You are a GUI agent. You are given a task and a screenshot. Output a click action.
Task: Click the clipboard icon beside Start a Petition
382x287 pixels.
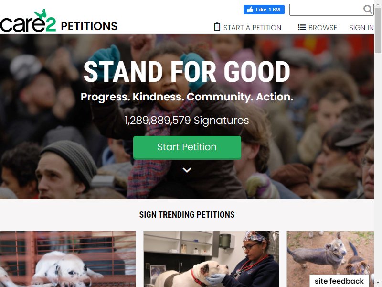point(217,27)
